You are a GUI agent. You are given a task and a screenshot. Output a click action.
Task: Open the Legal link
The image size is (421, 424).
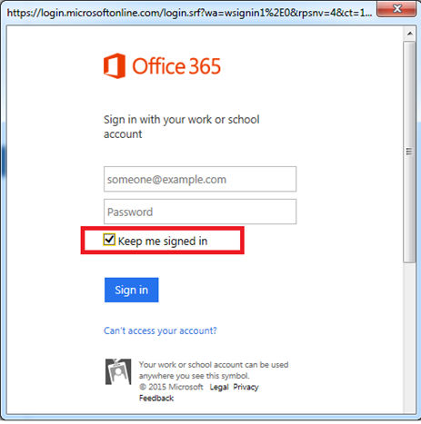(219, 387)
